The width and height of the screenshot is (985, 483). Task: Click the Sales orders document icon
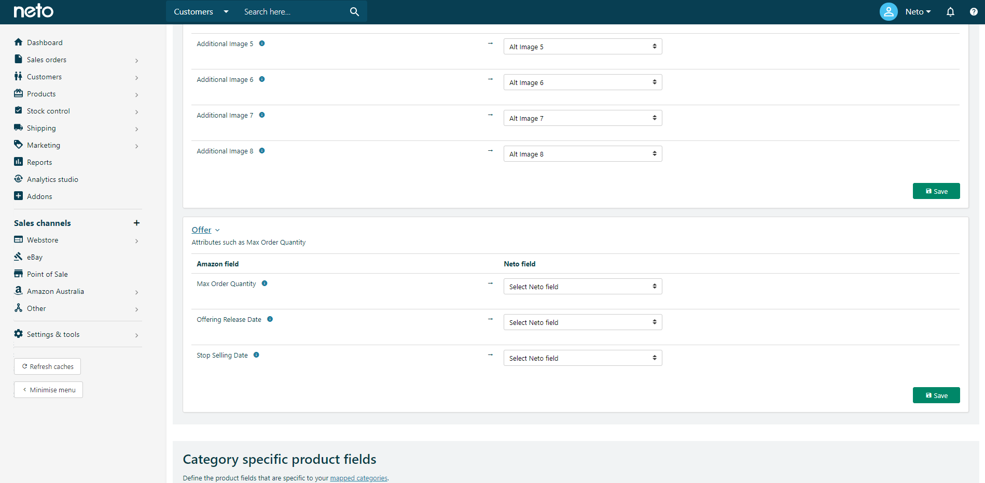tap(19, 59)
